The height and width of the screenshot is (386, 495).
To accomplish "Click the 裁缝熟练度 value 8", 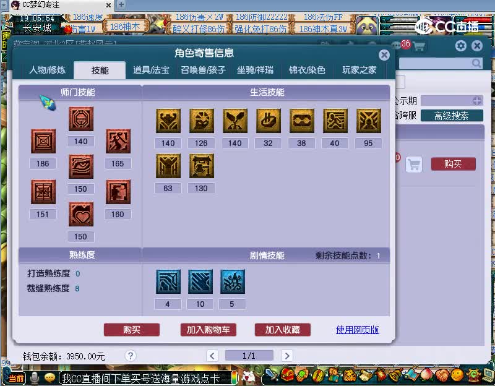I will (x=77, y=288).
